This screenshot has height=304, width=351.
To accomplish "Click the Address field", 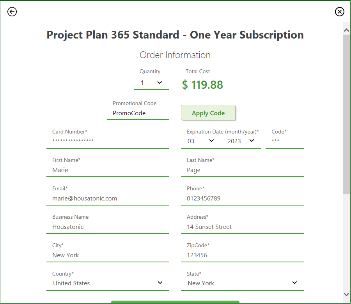I will coord(242,227).
